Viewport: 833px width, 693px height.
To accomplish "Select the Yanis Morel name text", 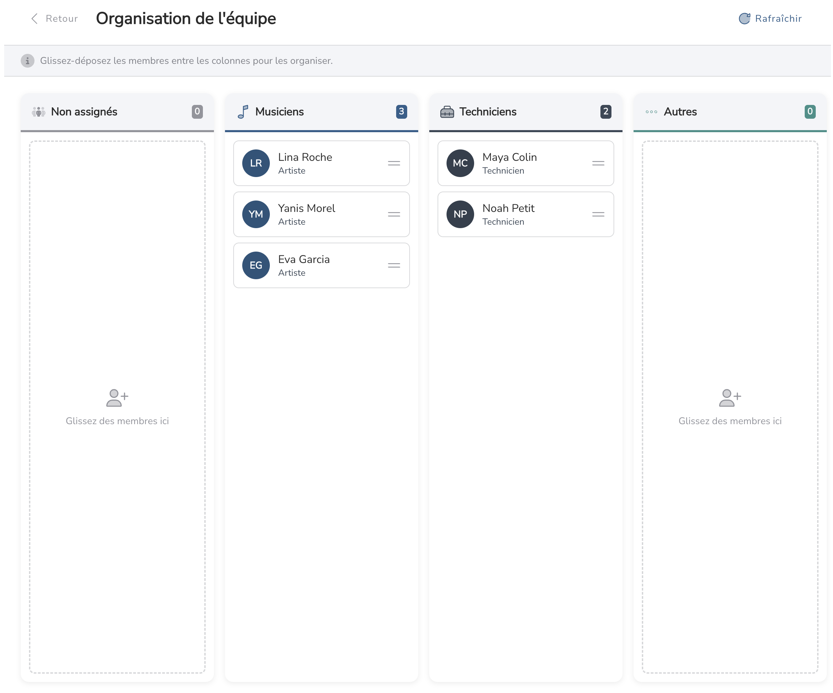I will (x=307, y=208).
